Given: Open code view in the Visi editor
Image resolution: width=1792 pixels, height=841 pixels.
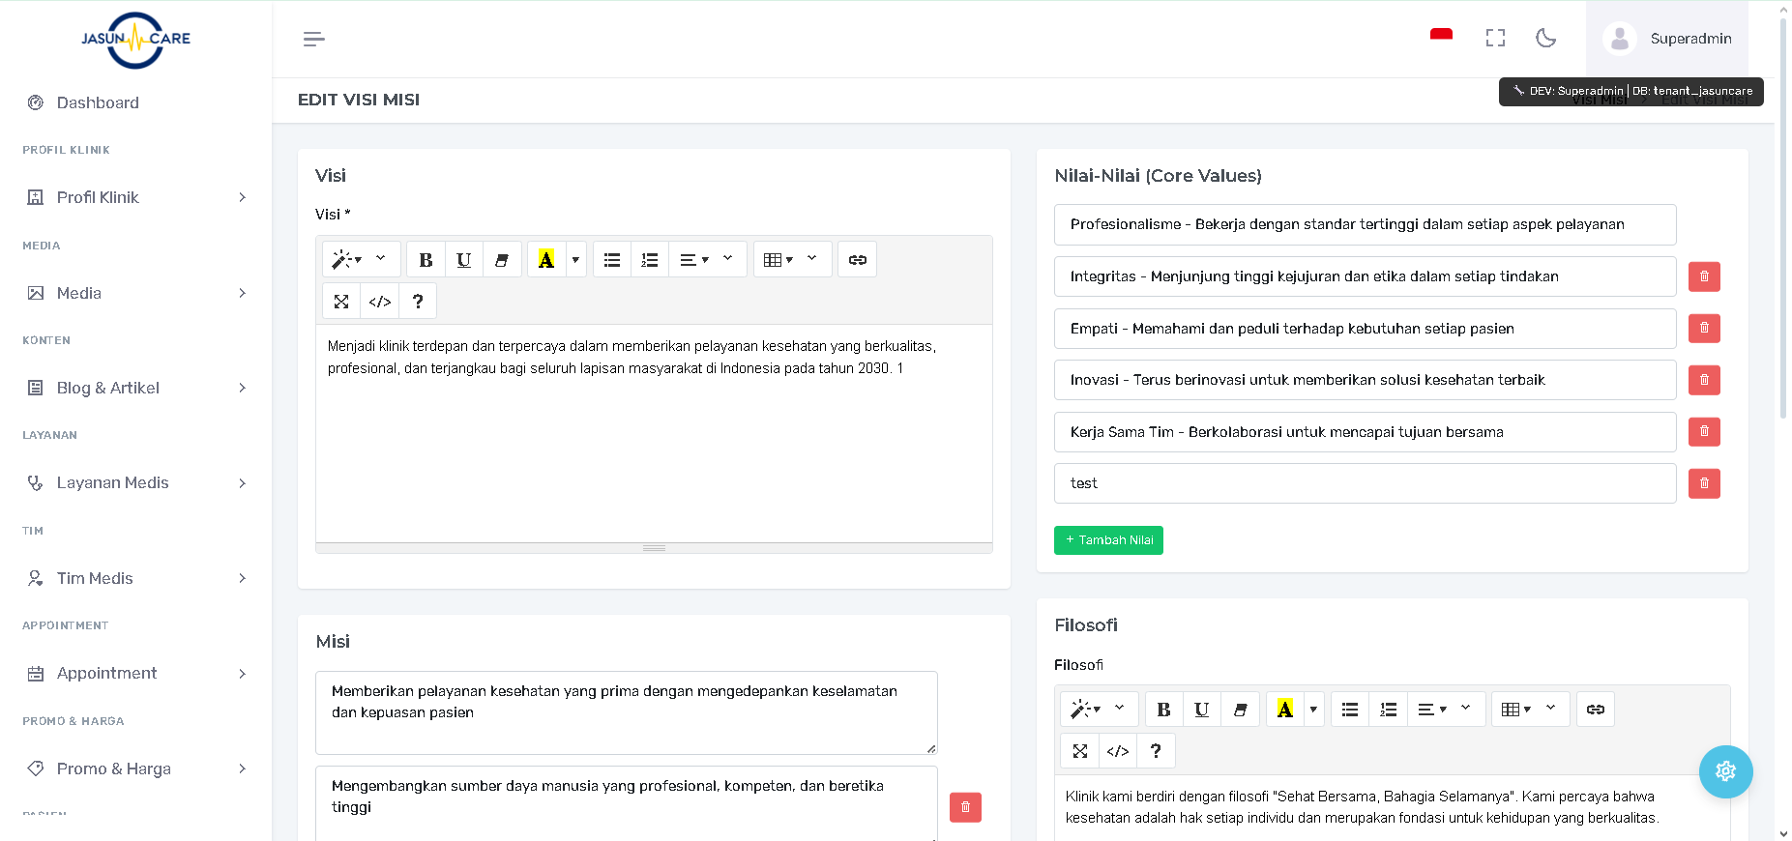Looking at the screenshot, I should [380, 302].
